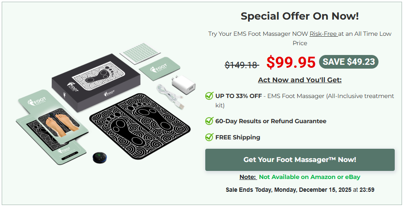
Task: Click the SAVE $49.23 badge
Action: coord(349,62)
